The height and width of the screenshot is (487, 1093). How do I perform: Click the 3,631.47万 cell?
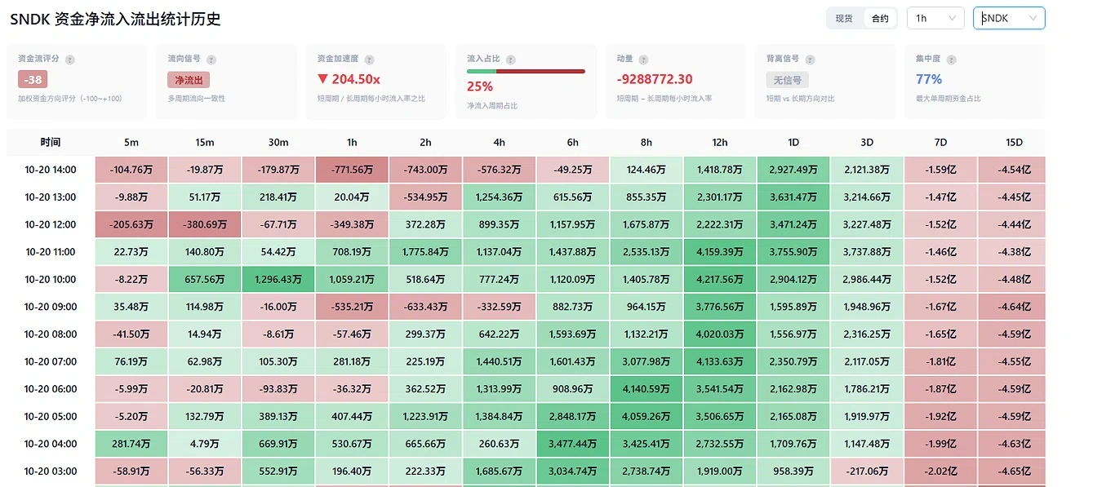[793, 197]
